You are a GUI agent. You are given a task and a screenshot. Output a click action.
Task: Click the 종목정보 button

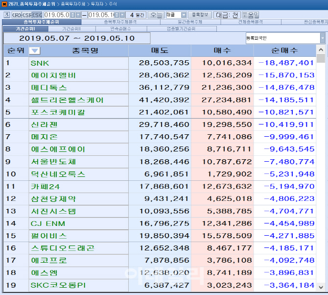point(200,15)
